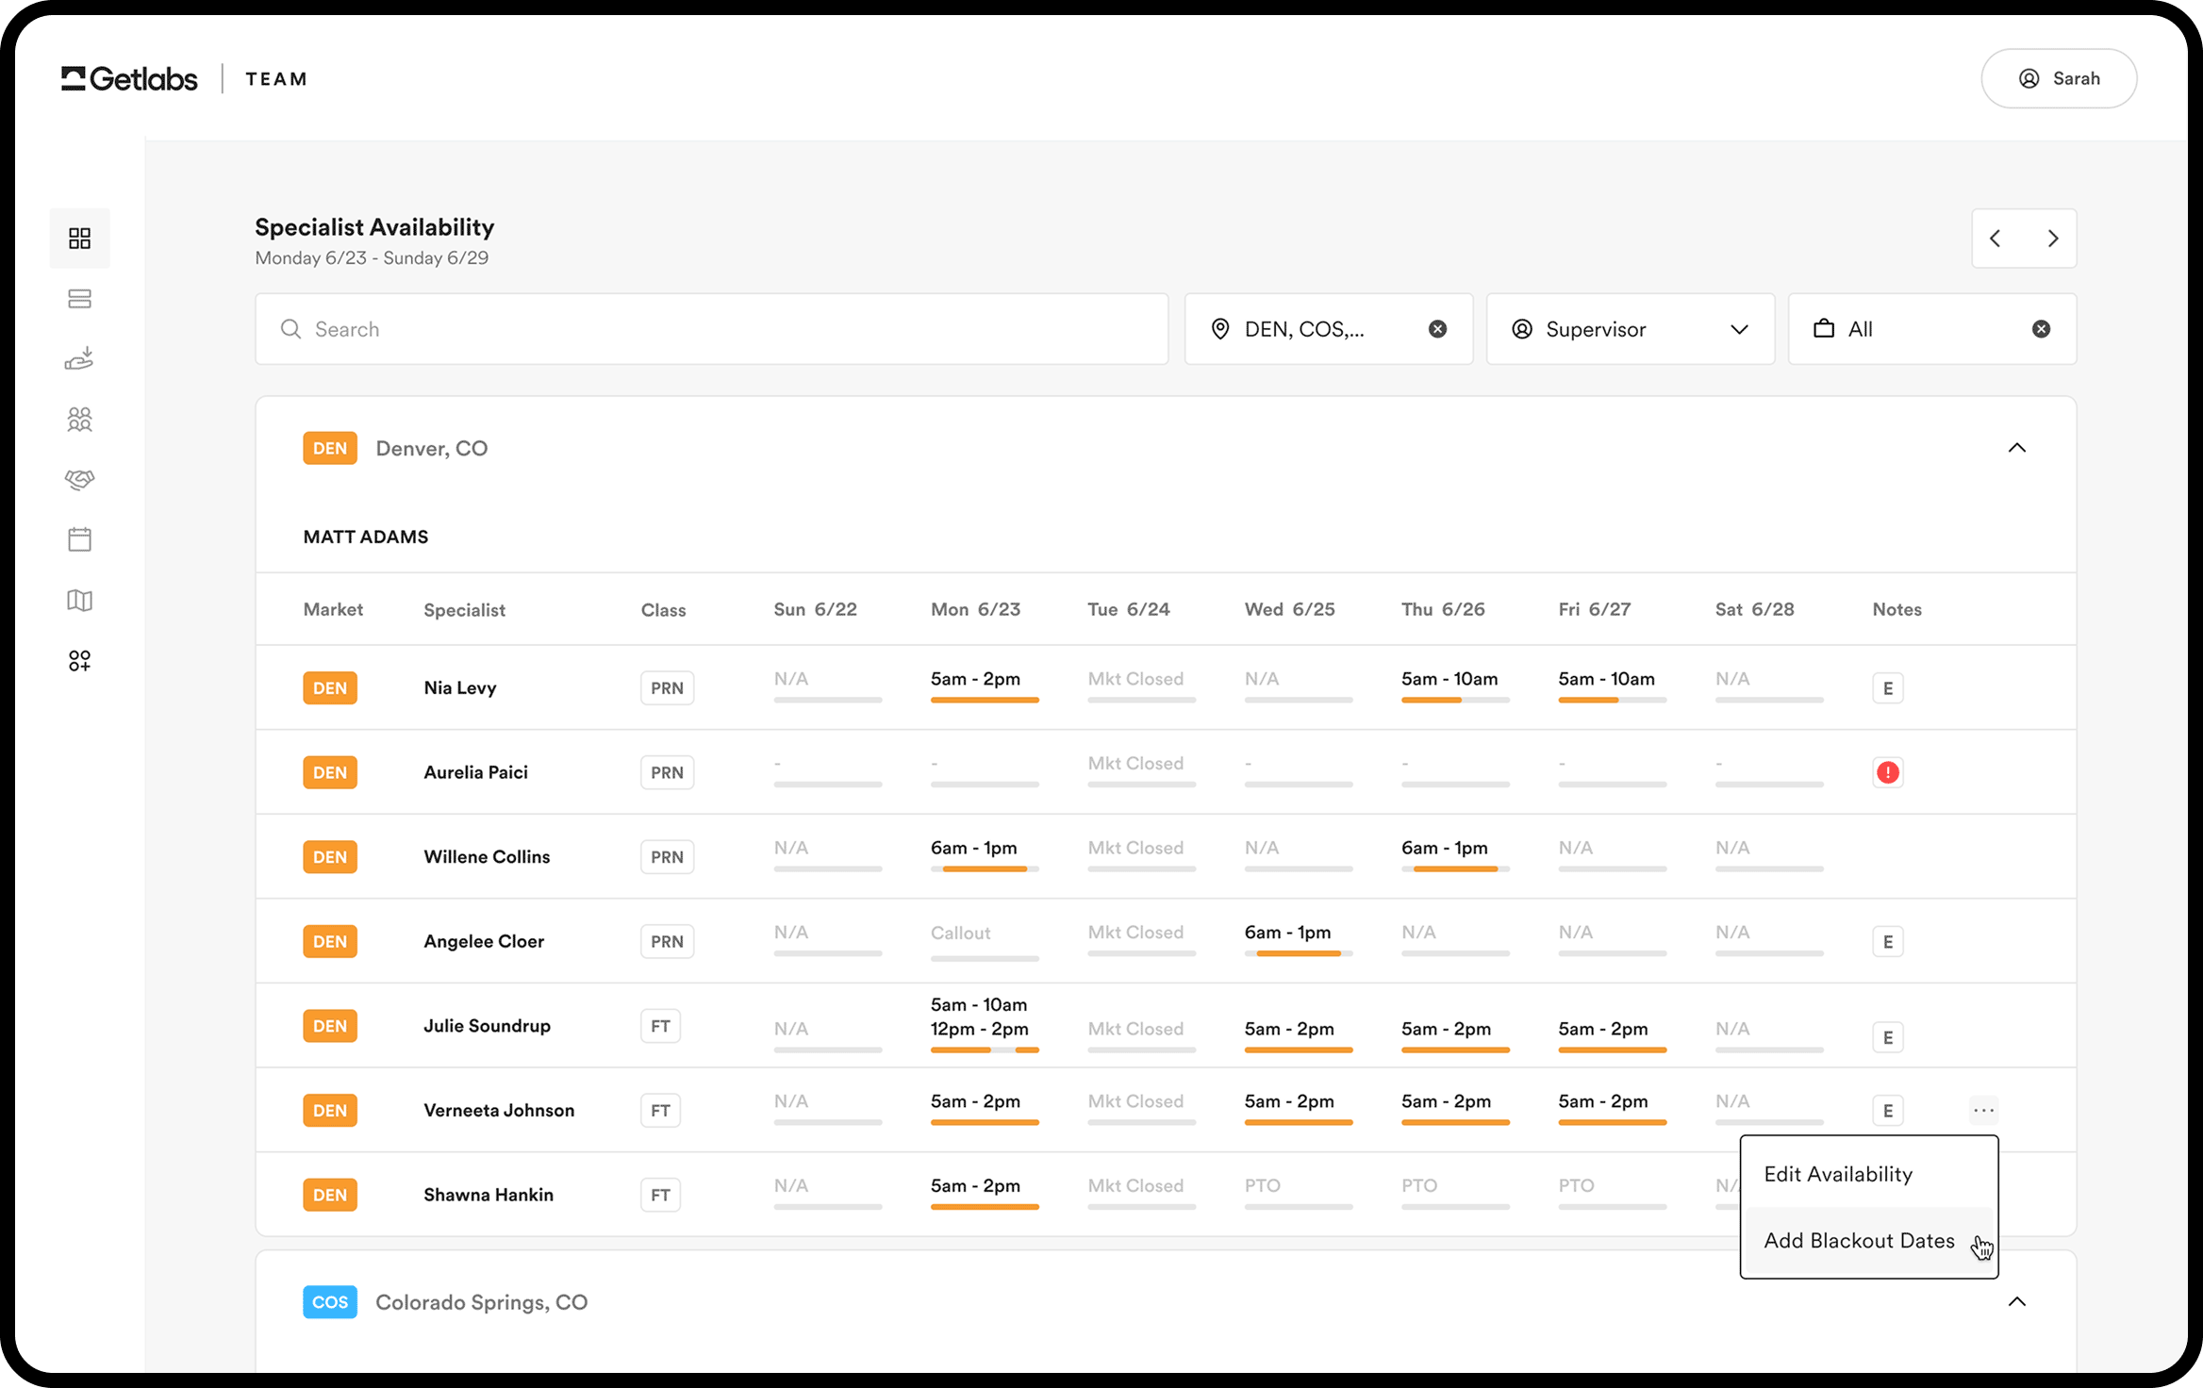Open the Supervisor dropdown
This screenshot has height=1388, width=2203.
tap(1631, 329)
